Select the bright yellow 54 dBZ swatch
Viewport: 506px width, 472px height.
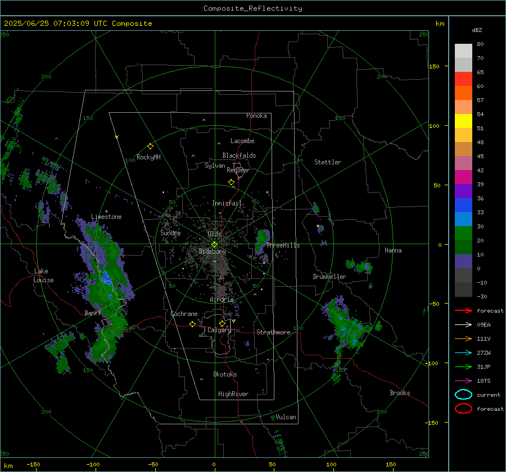(463, 121)
